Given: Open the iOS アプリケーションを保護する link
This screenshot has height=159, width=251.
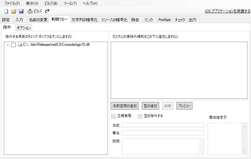Looking at the screenshot, I should [227, 11].
